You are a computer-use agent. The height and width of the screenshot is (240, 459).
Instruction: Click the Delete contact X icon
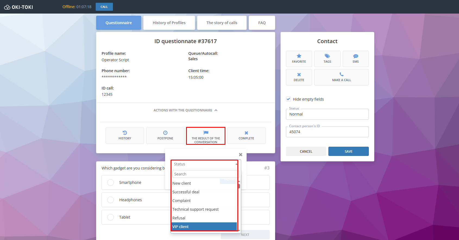pyautogui.click(x=299, y=75)
